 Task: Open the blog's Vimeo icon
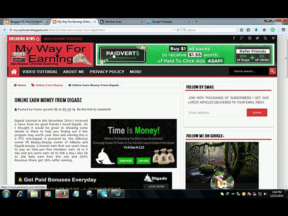pyautogui.click(x=273, y=38)
